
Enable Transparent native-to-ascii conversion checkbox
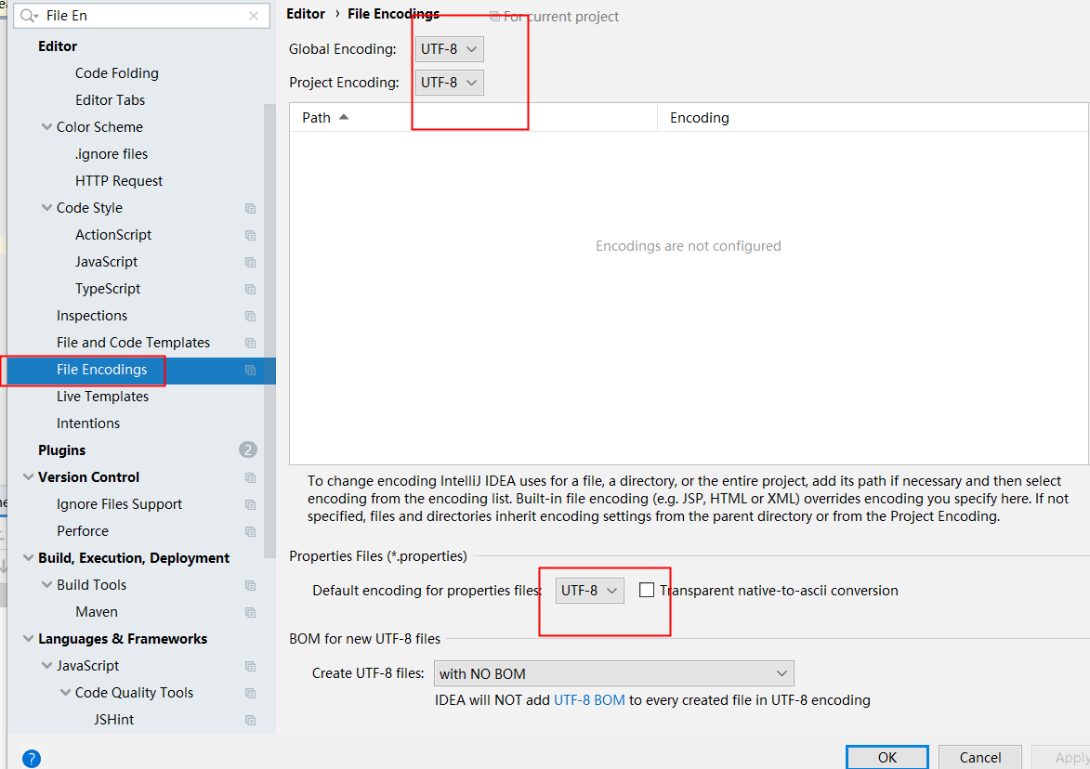point(647,590)
